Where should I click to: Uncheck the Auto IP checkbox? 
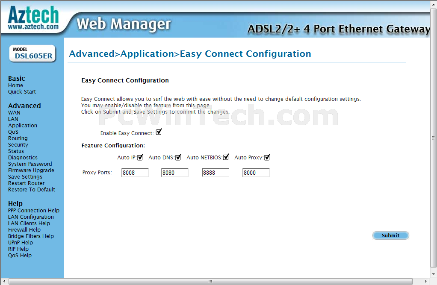(140, 157)
